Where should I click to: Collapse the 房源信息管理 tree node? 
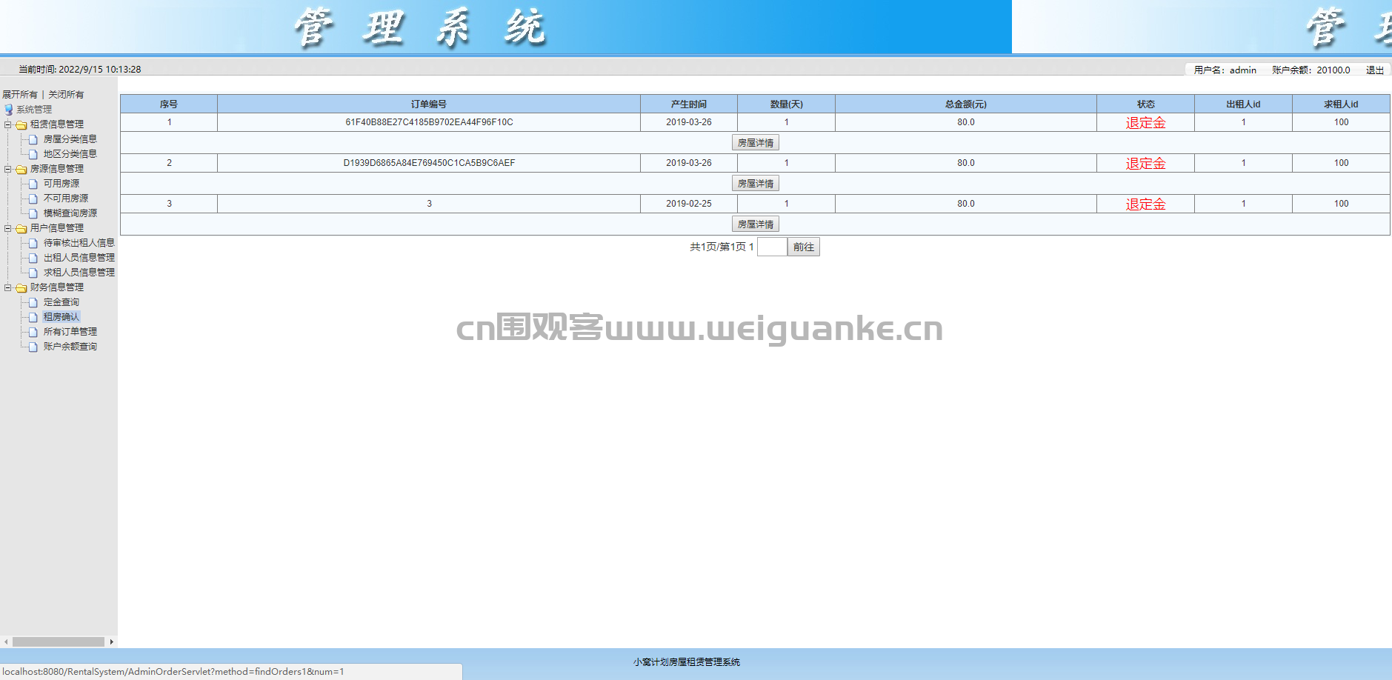(x=7, y=169)
